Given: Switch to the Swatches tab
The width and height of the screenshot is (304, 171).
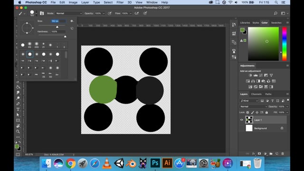Looking at the screenshot, I should pos(276,23).
